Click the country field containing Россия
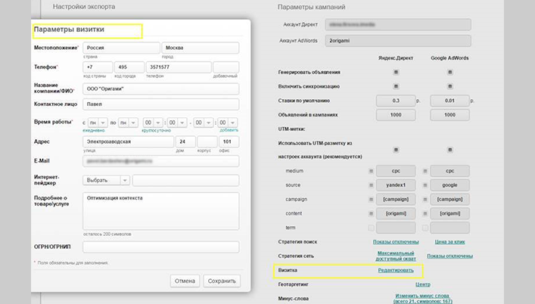 (x=121, y=48)
